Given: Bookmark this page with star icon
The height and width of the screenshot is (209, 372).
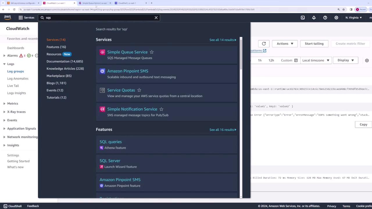Looking at the screenshot, I should click(344, 9).
